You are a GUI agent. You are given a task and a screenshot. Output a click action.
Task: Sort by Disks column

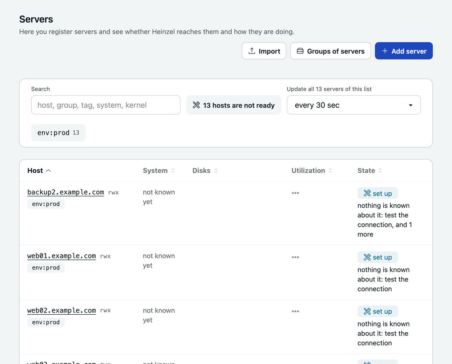click(205, 170)
